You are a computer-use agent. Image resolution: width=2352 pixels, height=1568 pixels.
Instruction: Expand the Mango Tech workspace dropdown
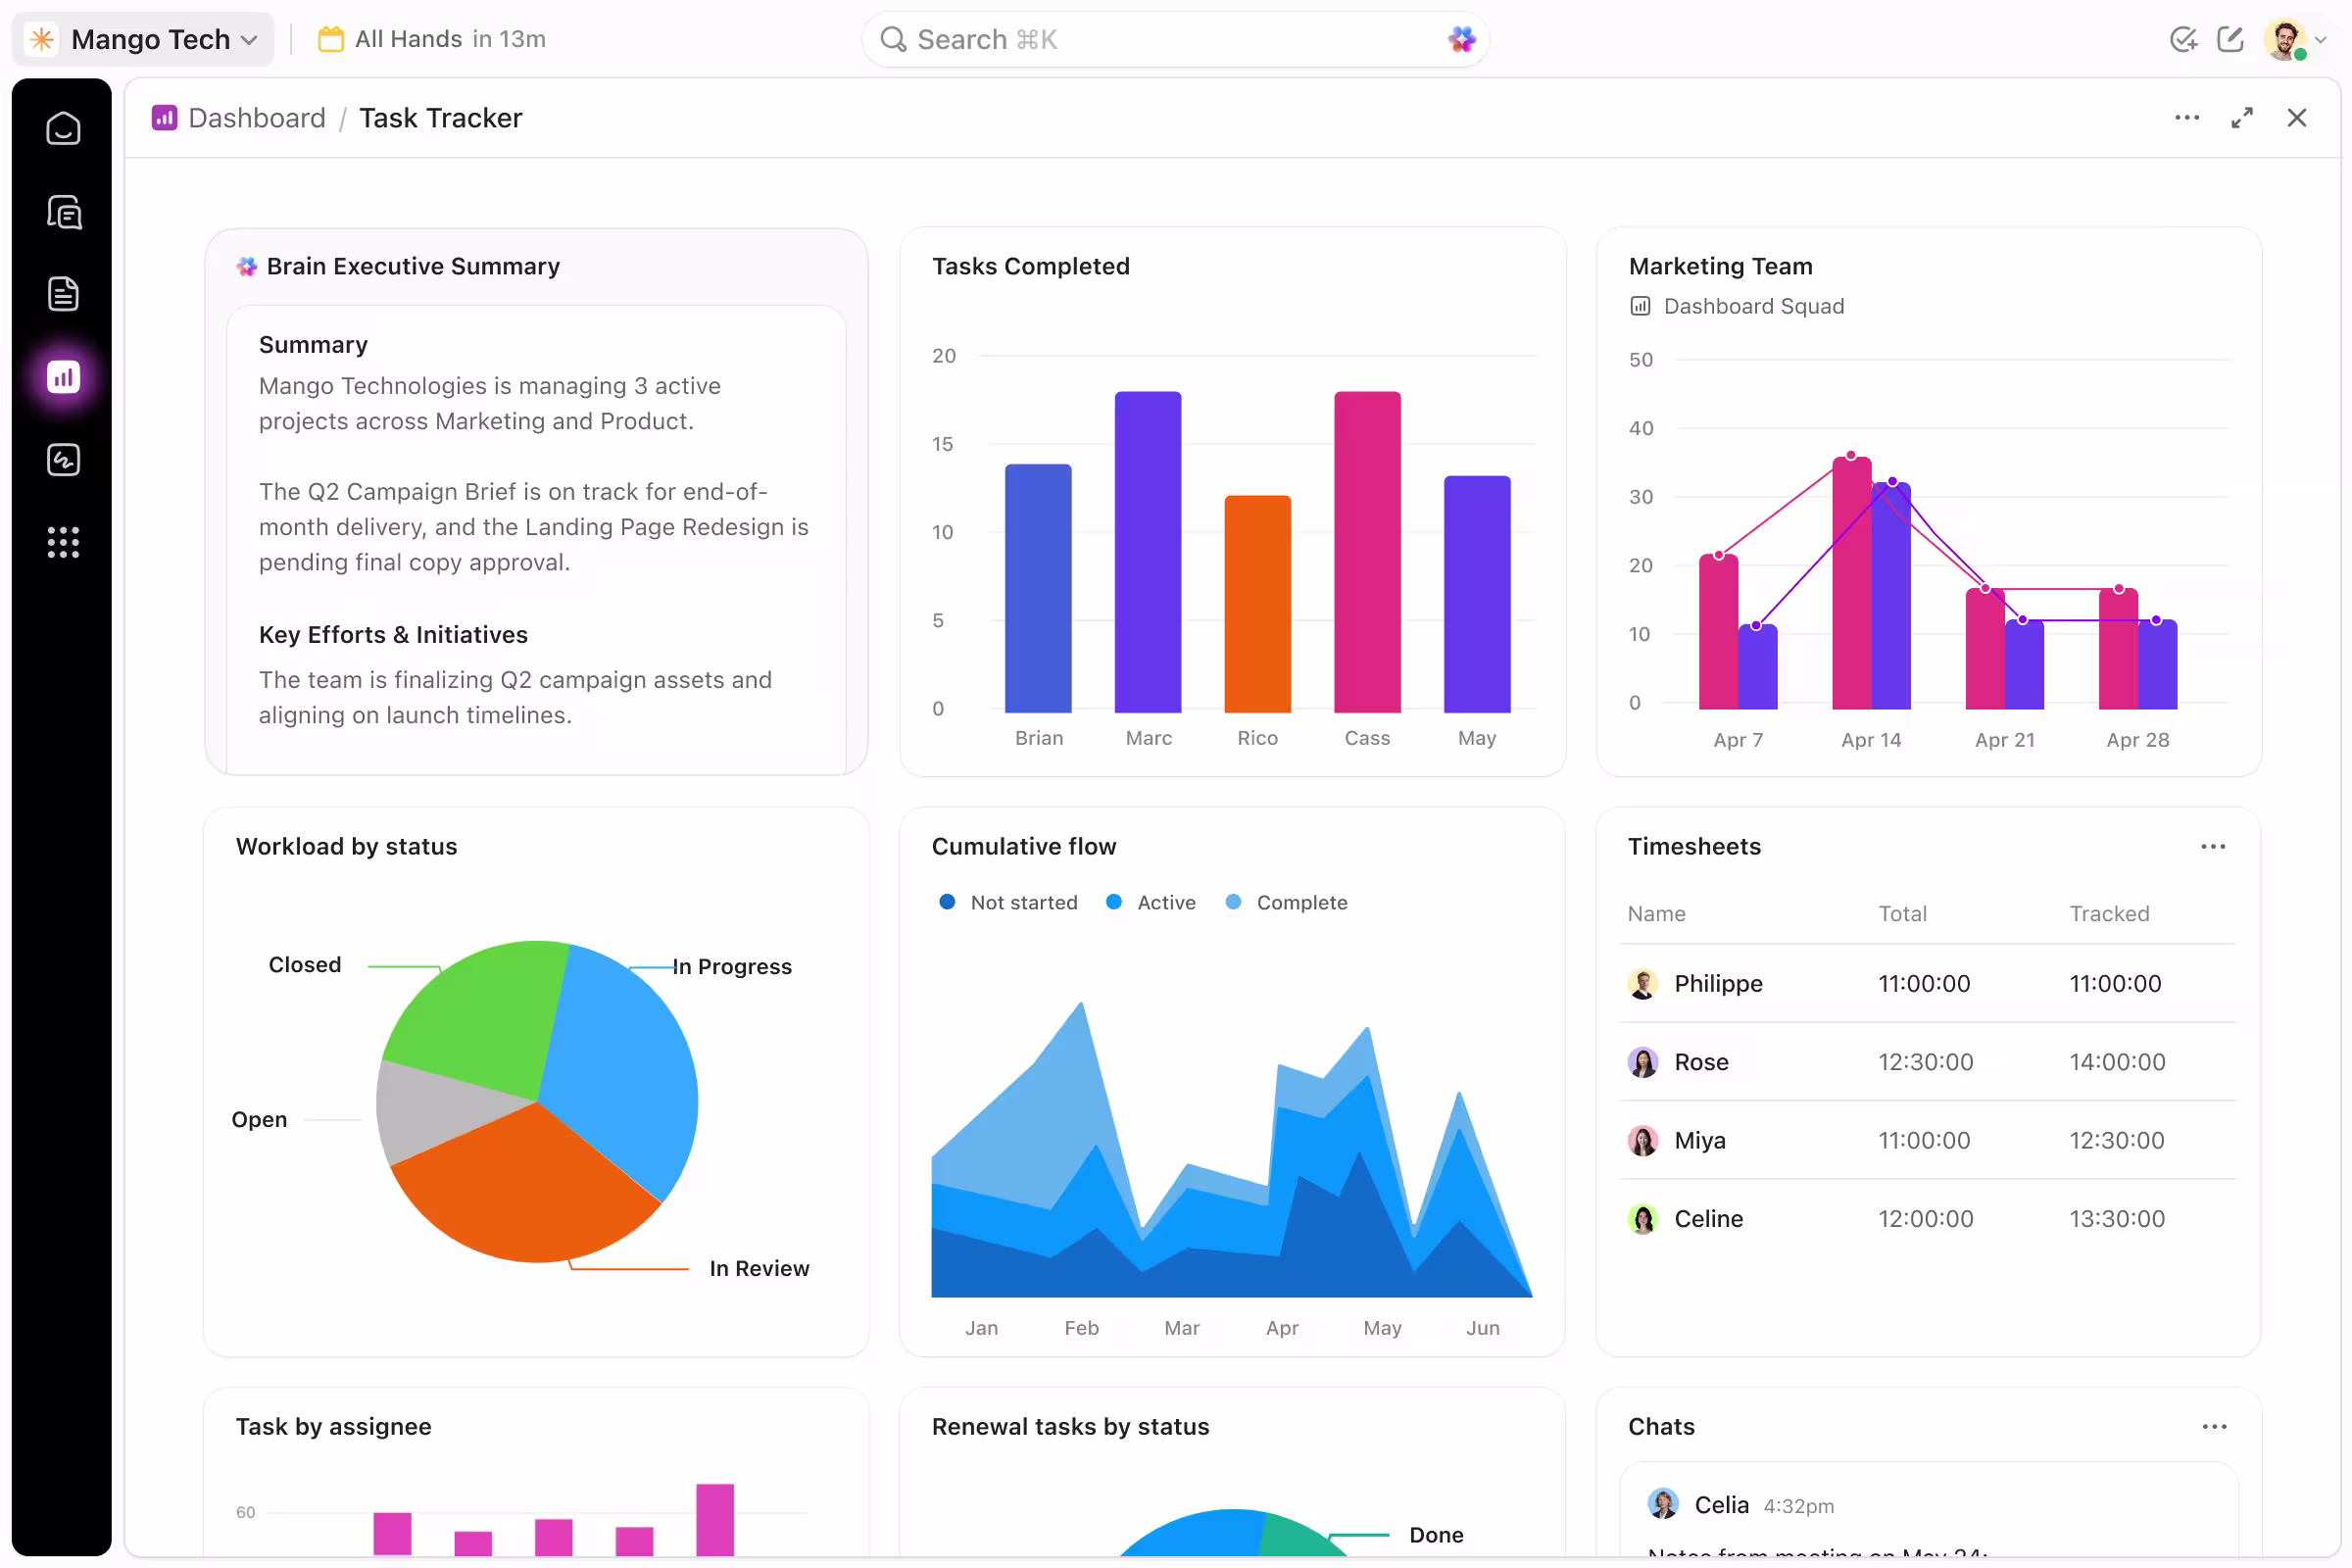[250, 40]
